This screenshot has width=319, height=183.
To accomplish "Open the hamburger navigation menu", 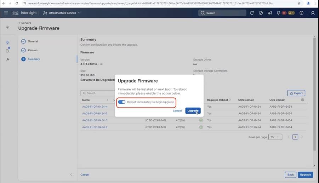I will 6,13.
